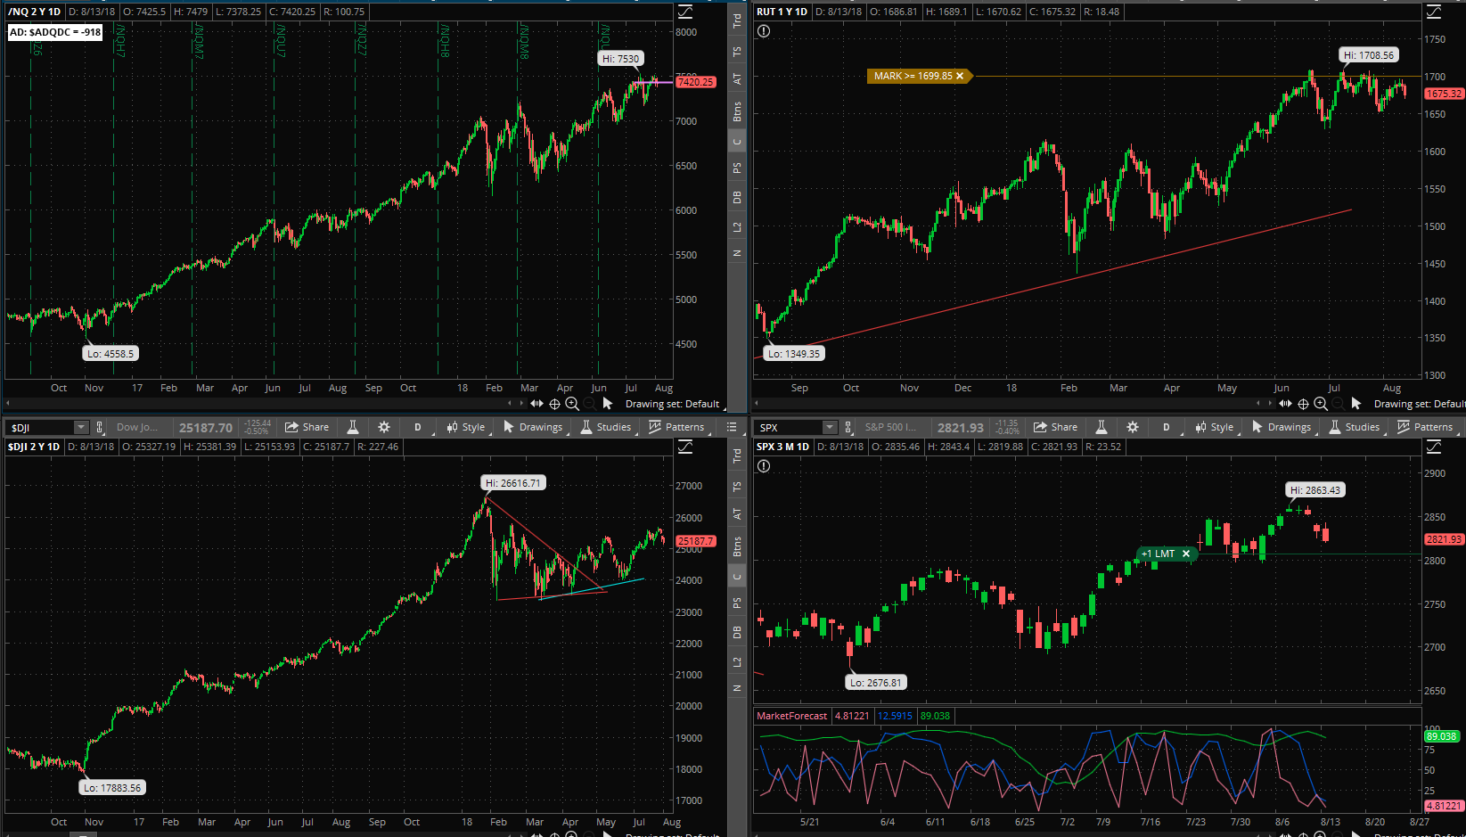The image size is (1466, 837).
Task: Click the AD: $ADQDC = -918 label
Action: (55, 32)
